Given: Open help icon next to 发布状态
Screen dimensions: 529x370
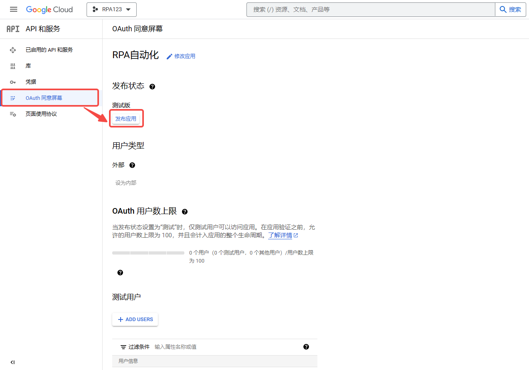Looking at the screenshot, I should tap(152, 87).
